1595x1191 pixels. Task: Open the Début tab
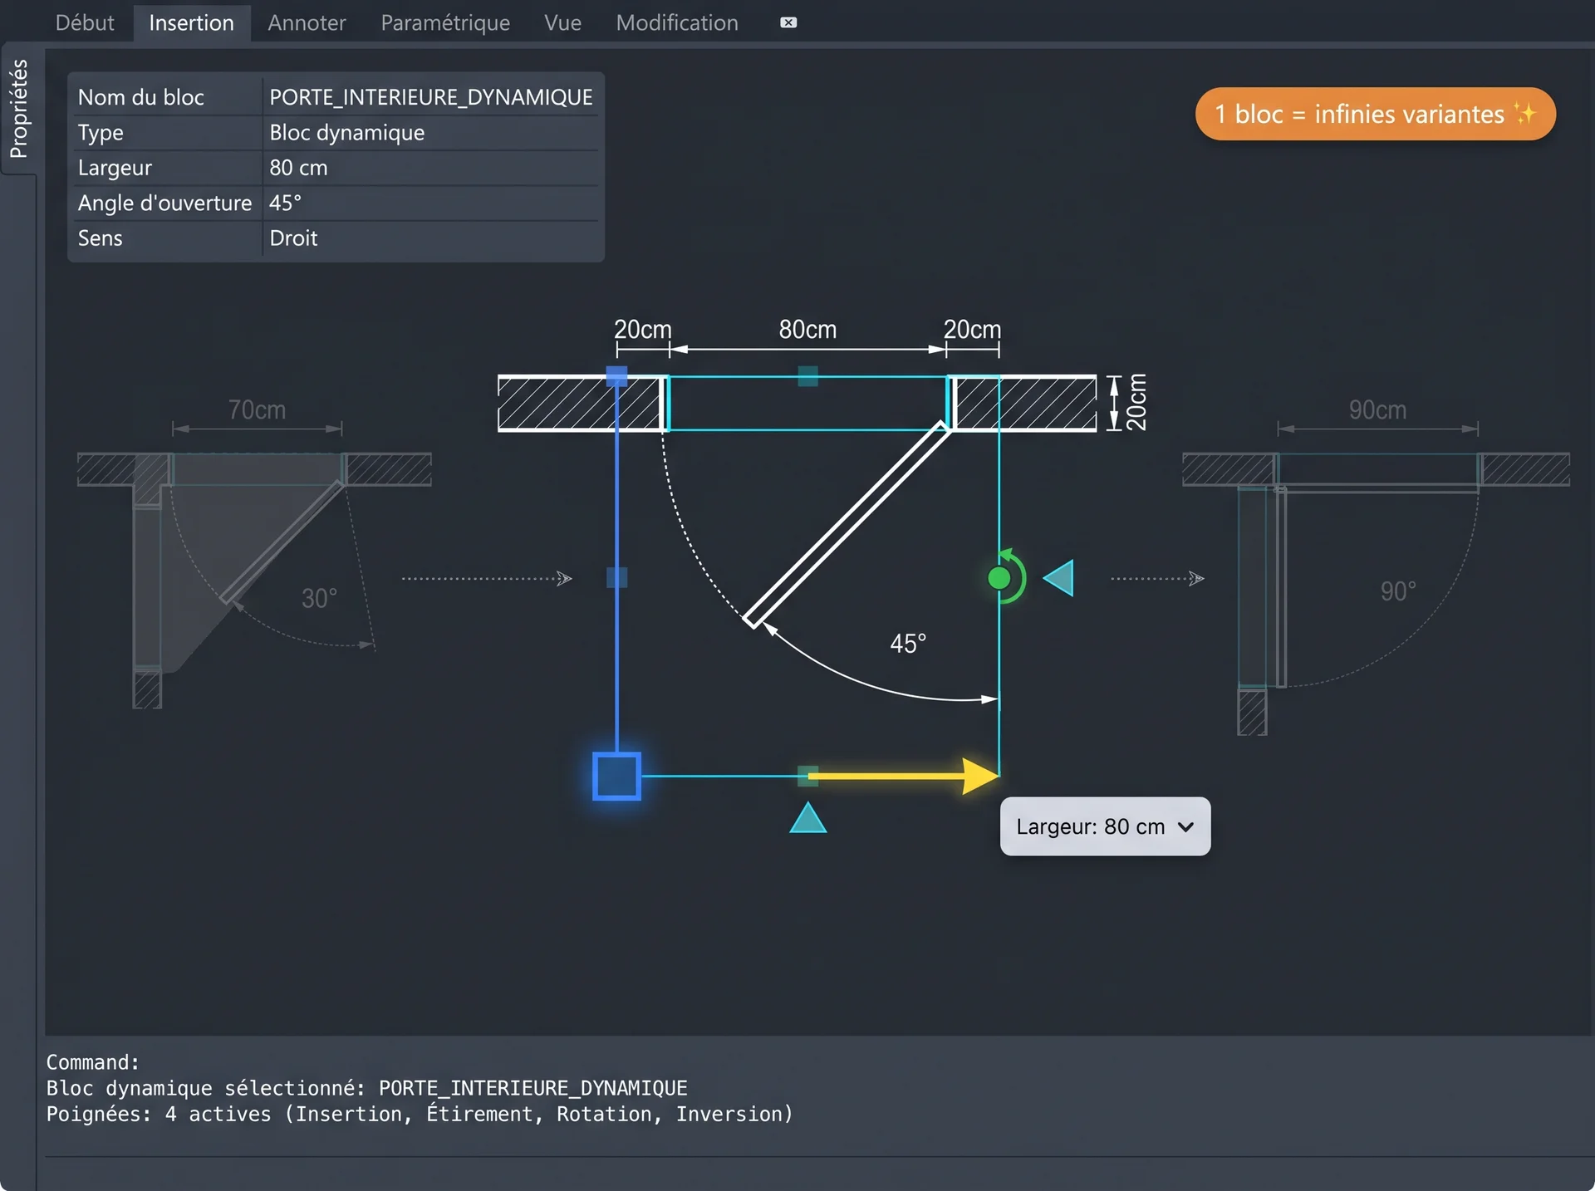point(85,22)
